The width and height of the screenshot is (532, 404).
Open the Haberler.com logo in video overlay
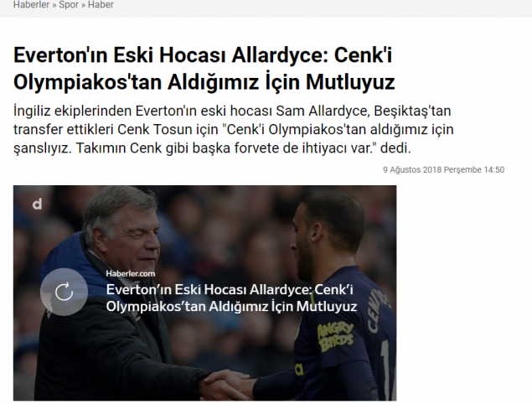pos(131,273)
